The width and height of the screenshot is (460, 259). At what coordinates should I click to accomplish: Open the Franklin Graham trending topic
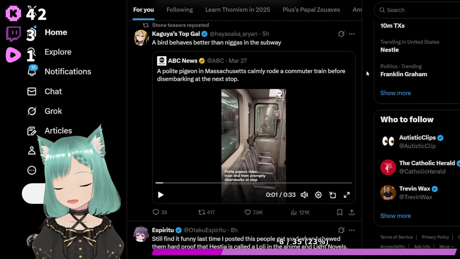pyautogui.click(x=404, y=74)
